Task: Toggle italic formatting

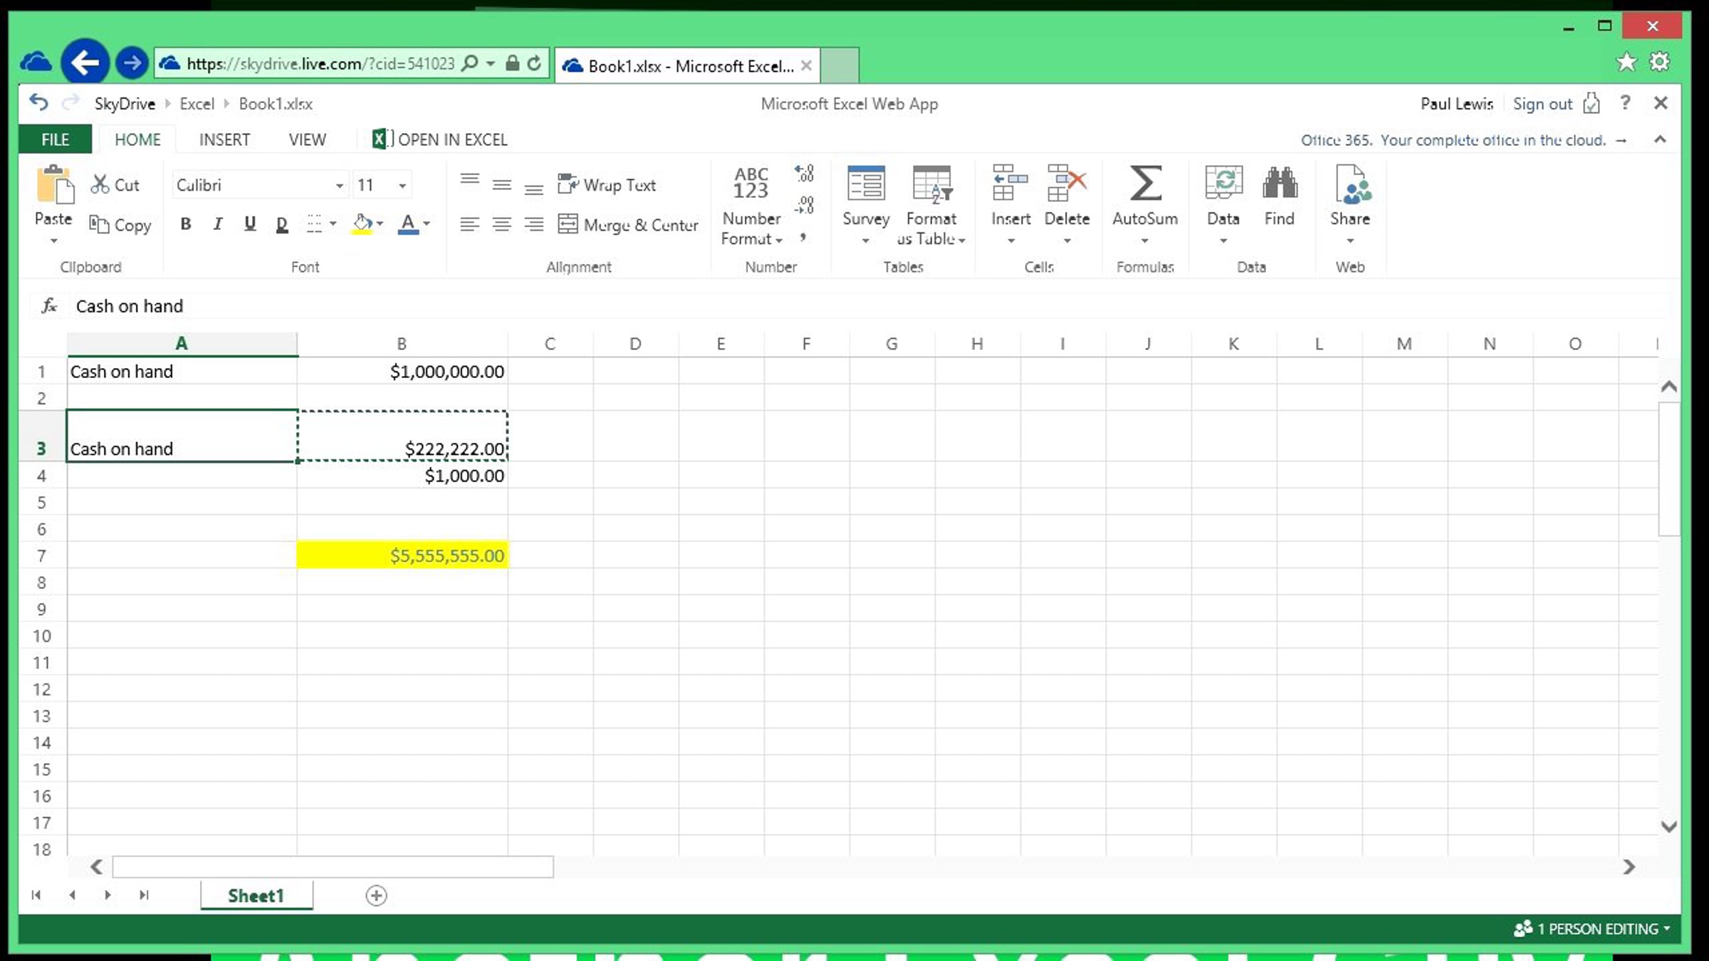Action: tap(218, 224)
